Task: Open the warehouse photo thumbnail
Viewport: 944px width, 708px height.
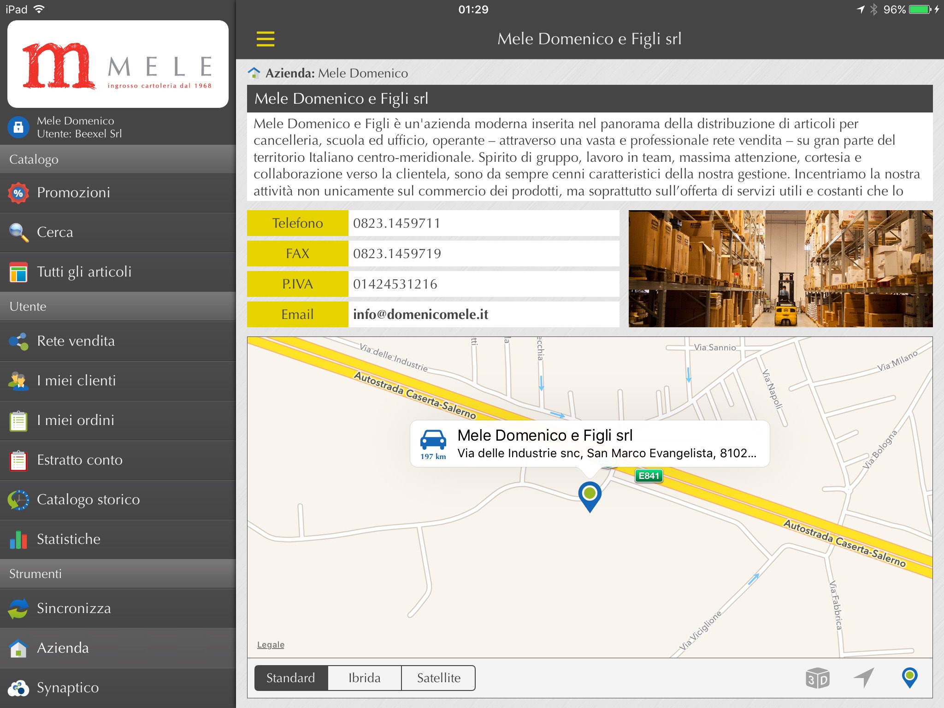Action: point(780,269)
